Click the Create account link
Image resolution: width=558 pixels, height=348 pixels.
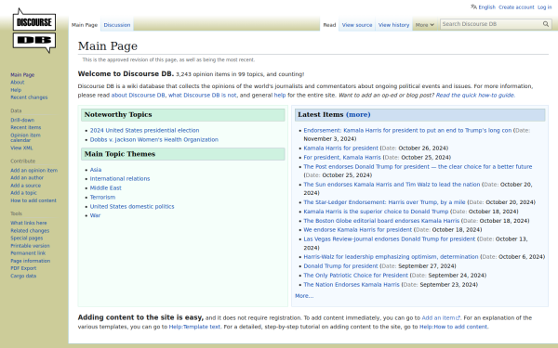click(516, 7)
